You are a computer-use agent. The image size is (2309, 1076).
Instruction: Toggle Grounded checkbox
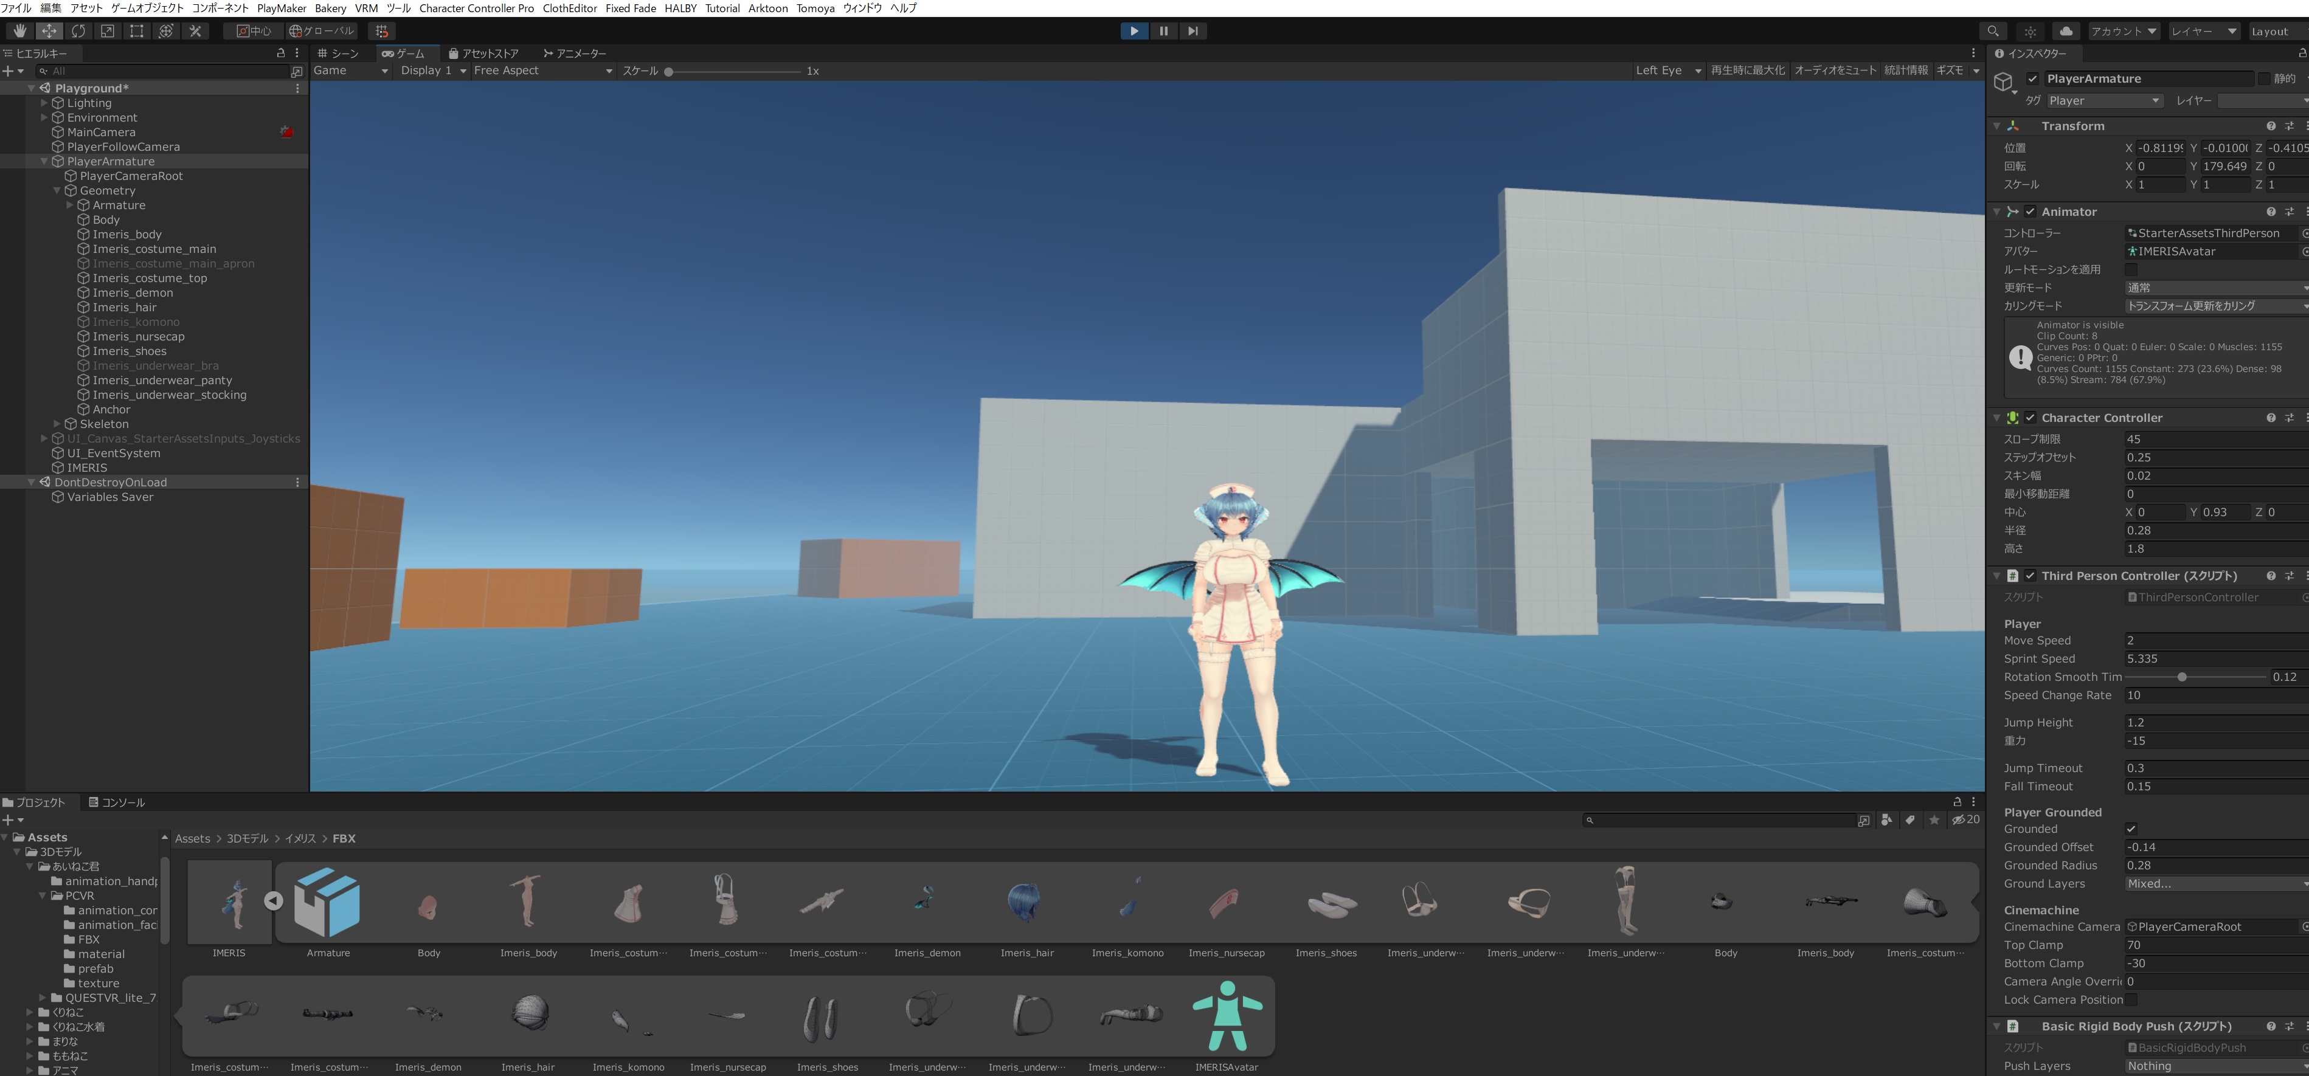click(2131, 830)
